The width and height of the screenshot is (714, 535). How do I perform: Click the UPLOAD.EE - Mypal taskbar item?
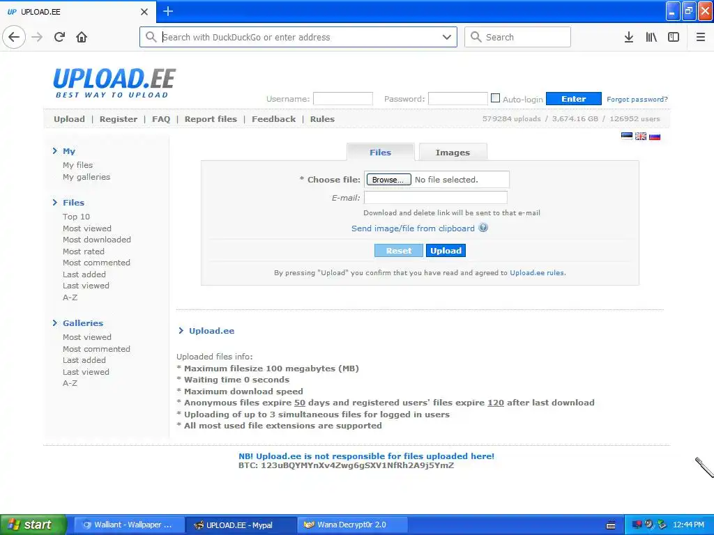(241, 525)
